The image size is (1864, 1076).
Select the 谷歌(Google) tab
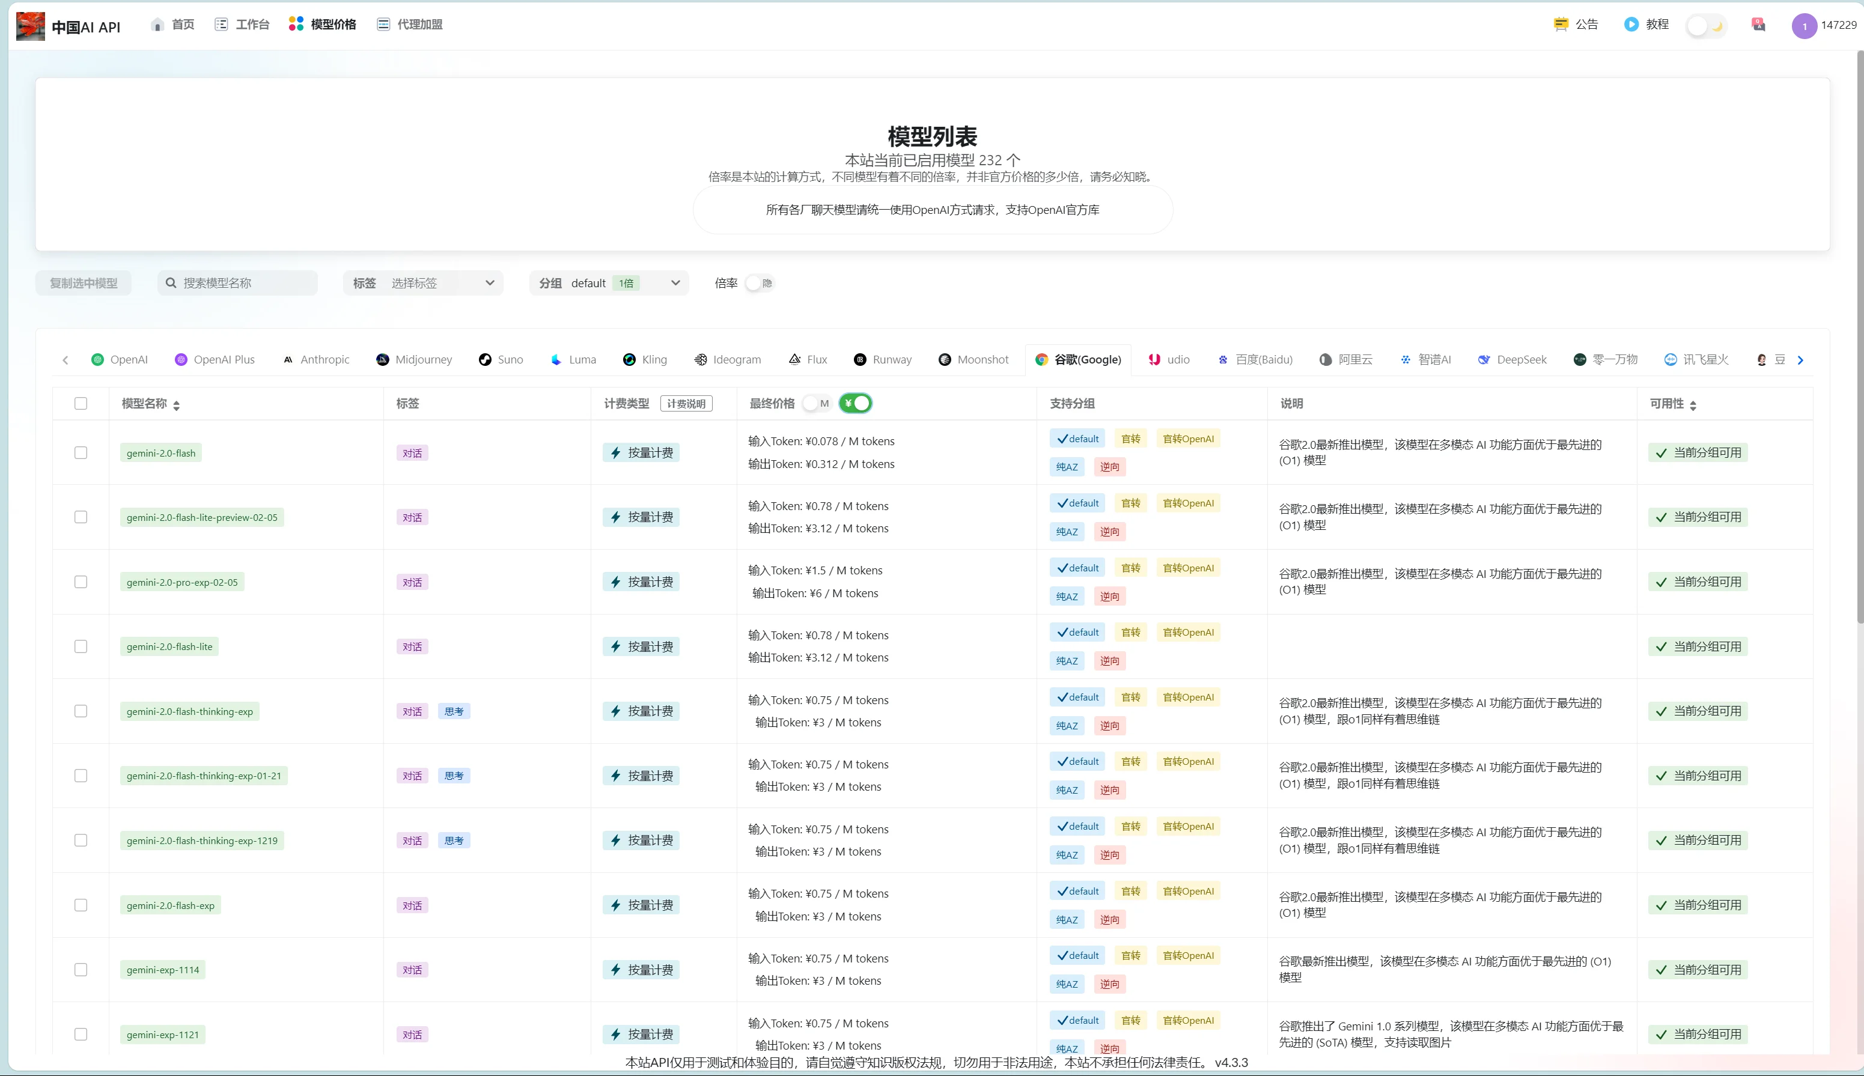[x=1079, y=360]
